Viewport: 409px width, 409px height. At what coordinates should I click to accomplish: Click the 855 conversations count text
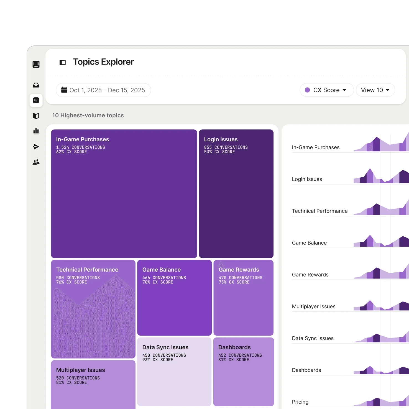[226, 147]
